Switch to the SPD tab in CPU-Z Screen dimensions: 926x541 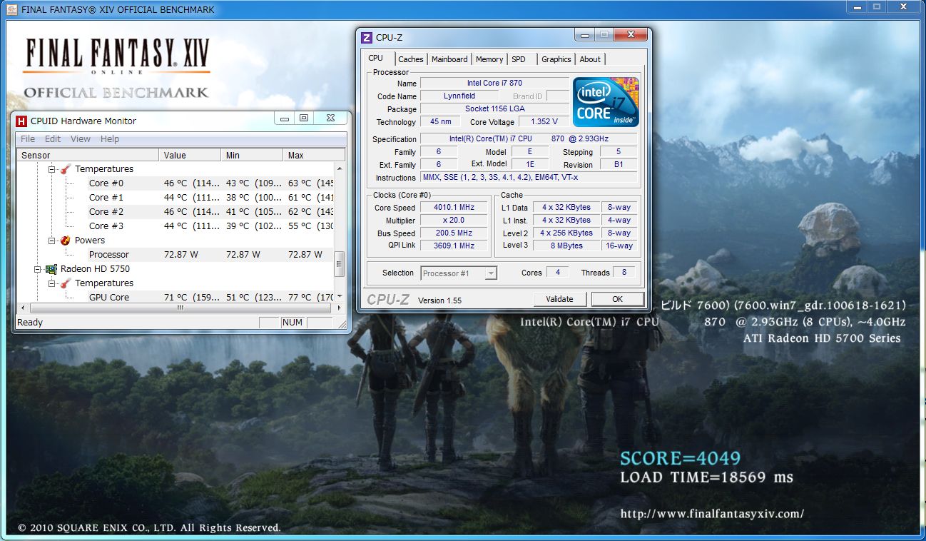519,59
